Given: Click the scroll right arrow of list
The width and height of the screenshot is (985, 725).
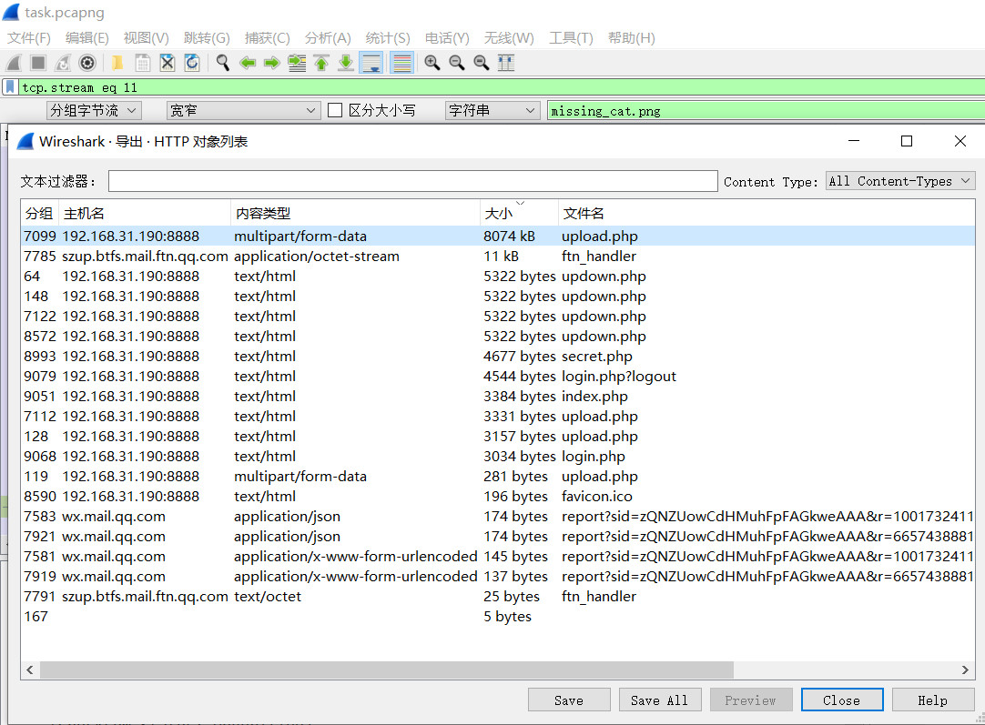Looking at the screenshot, I should 965,670.
